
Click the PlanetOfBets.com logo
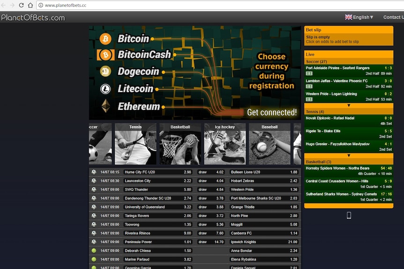33,18
